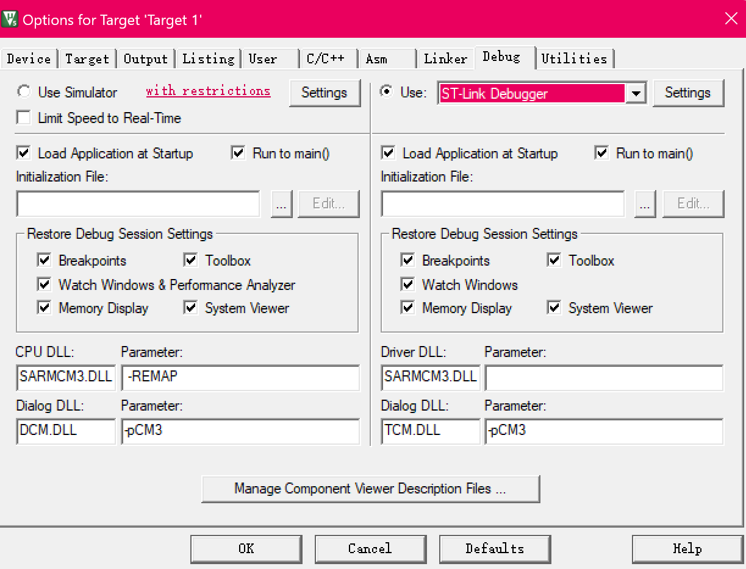Expand the ST-Link Debugger dropdown
Screen dimensions: 746x569
[636, 93]
